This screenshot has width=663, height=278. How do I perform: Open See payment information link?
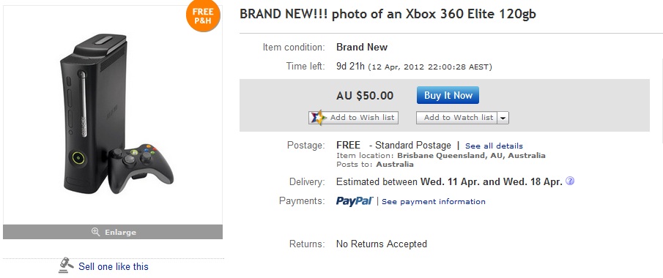434,201
